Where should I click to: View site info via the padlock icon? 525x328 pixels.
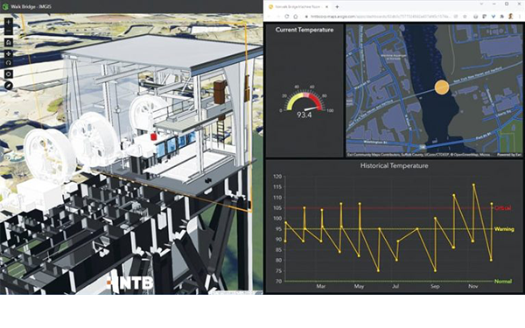coord(306,17)
